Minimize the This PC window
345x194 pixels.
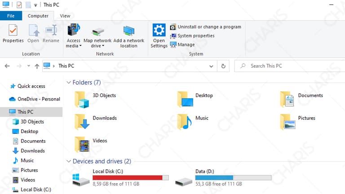(332, 4)
